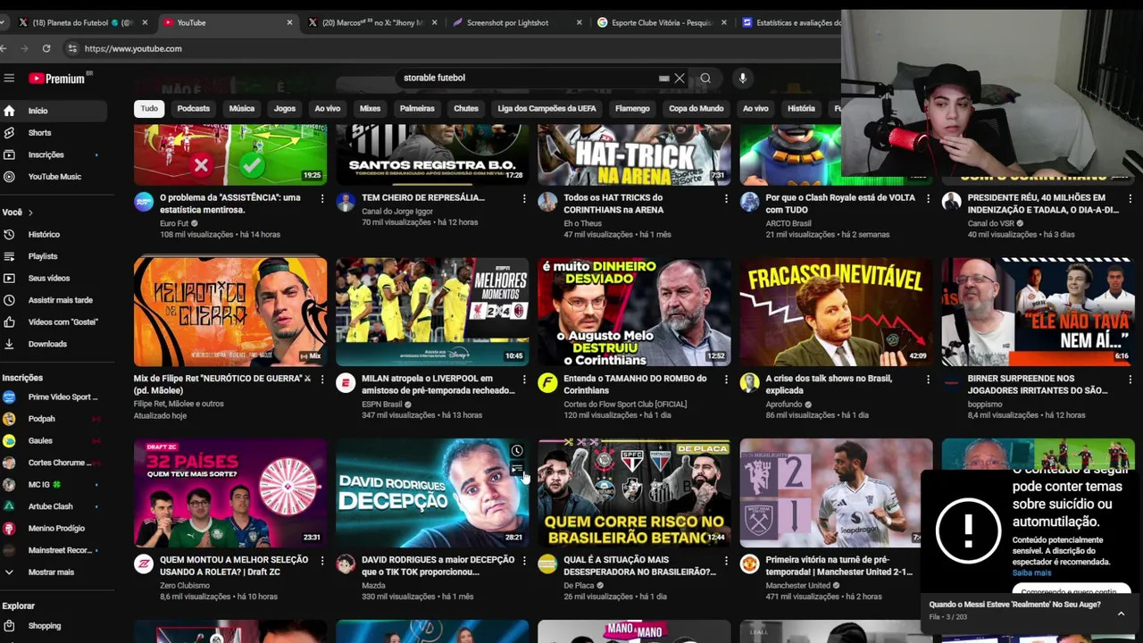This screenshot has height=643, width=1143.
Task: Open options menu for MILAN atropela LIVERPOOL video
Action: point(524,380)
